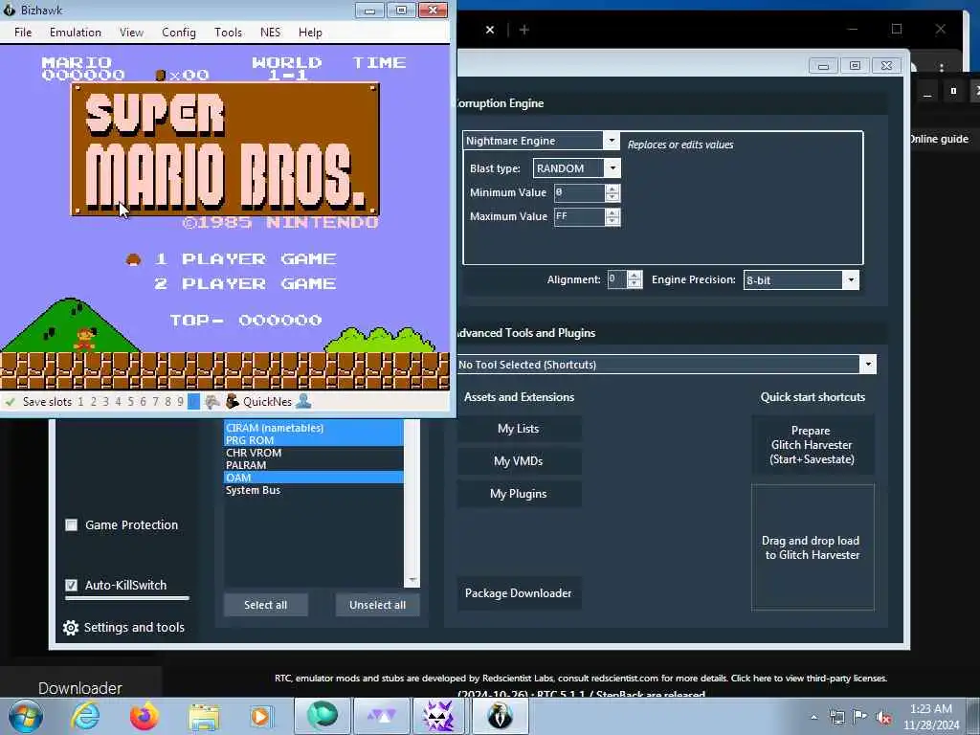This screenshot has height=735, width=980.
Task: Click the third-party licenses notice link
Action: click(810, 679)
